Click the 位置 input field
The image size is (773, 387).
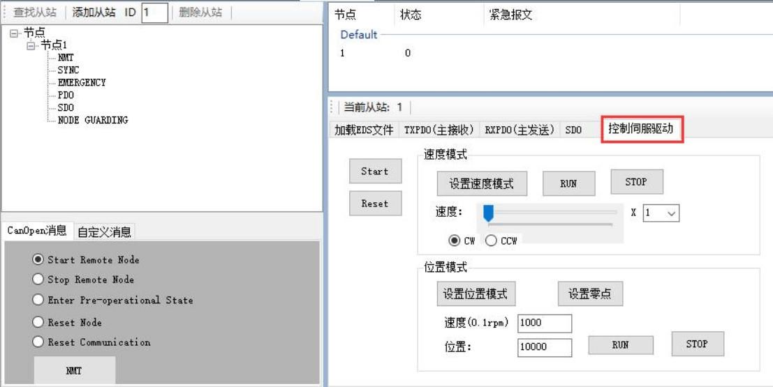pos(544,347)
